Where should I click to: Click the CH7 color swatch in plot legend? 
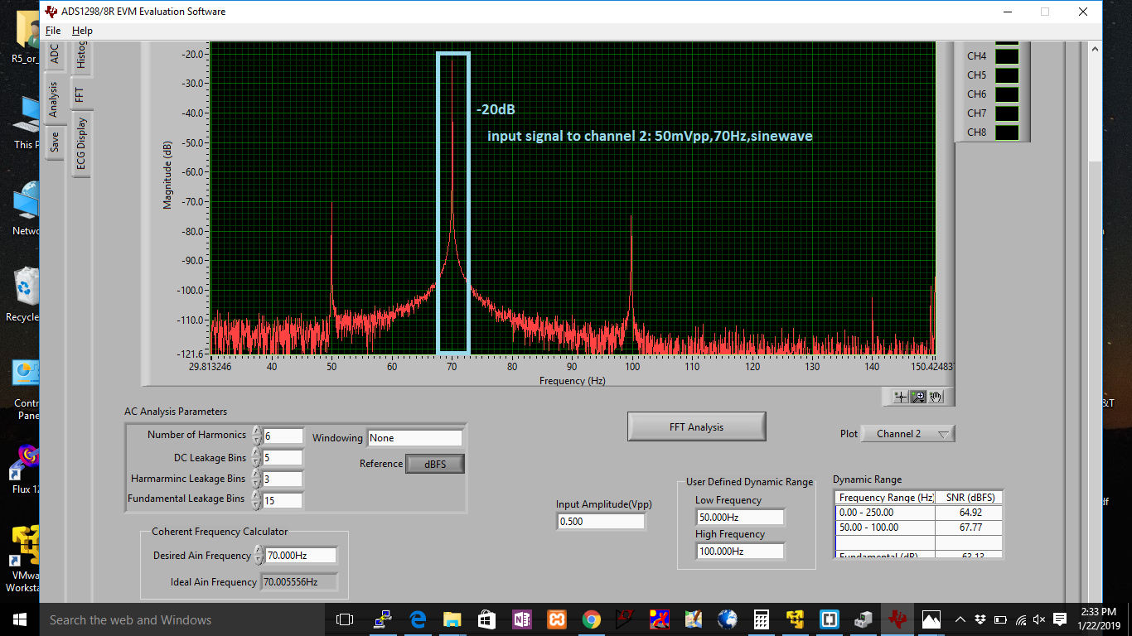coord(1006,113)
